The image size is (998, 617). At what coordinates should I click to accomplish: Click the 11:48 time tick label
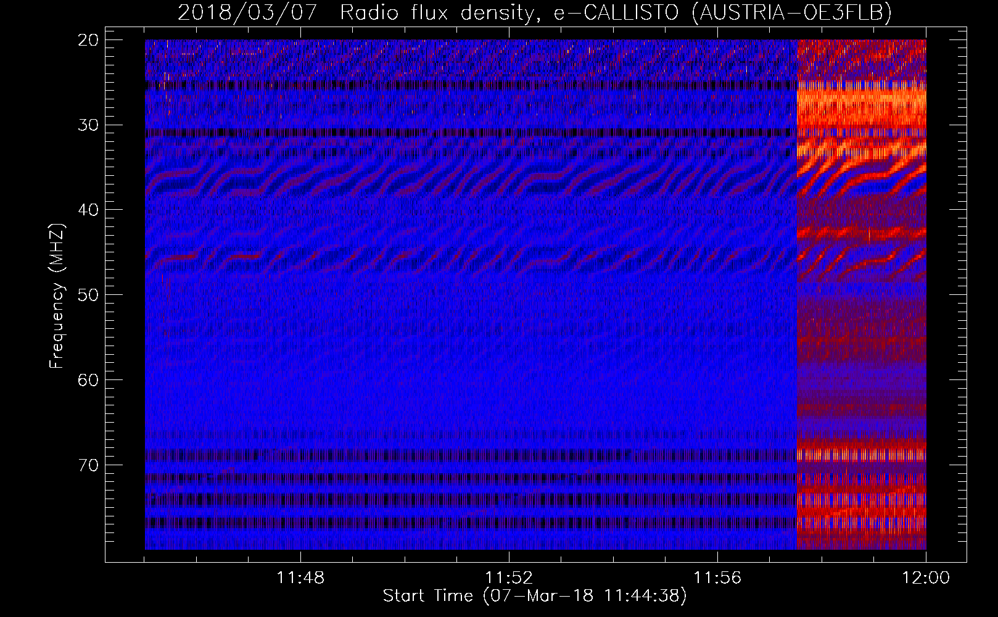pos(300,578)
